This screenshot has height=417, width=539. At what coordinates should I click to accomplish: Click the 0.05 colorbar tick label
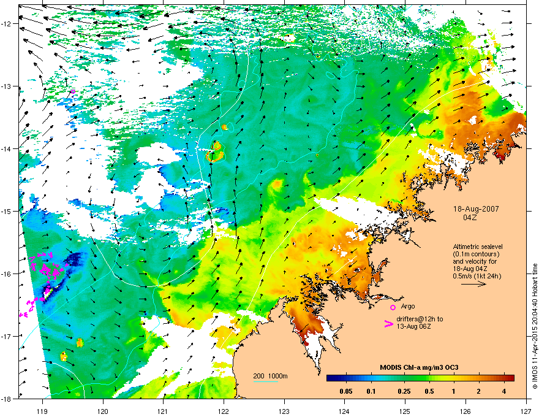(x=346, y=391)
